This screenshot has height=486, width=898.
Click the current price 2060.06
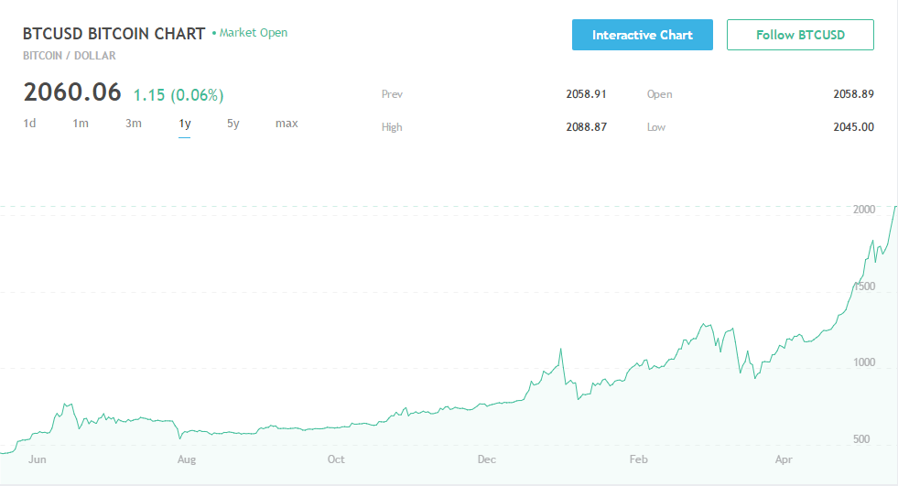coord(72,92)
